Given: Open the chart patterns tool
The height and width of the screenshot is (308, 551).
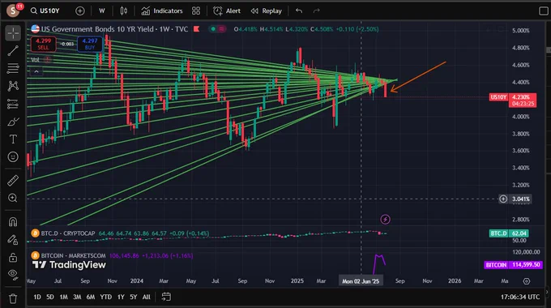Looking at the screenshot, I should [x=13, y=86].
